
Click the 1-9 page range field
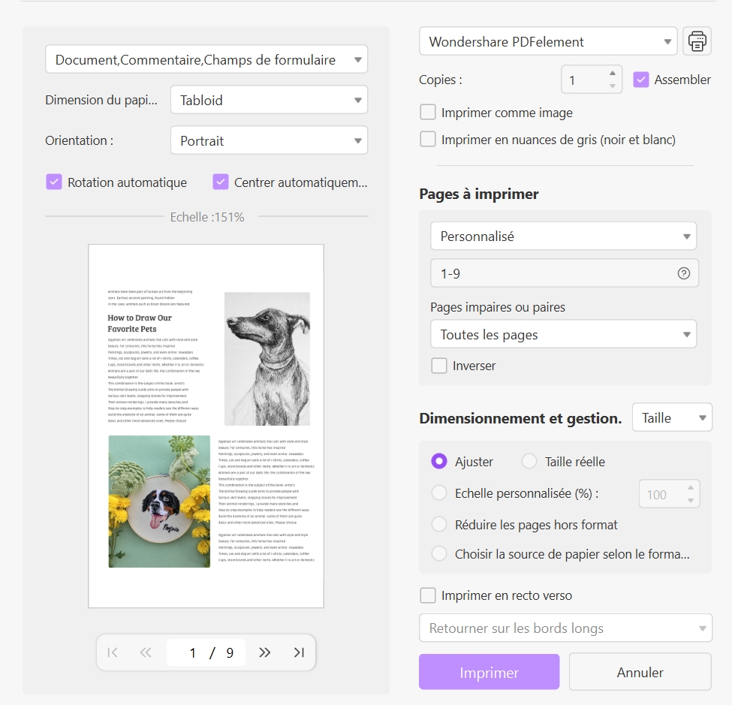pyautogui.click(x=565, y=273)
